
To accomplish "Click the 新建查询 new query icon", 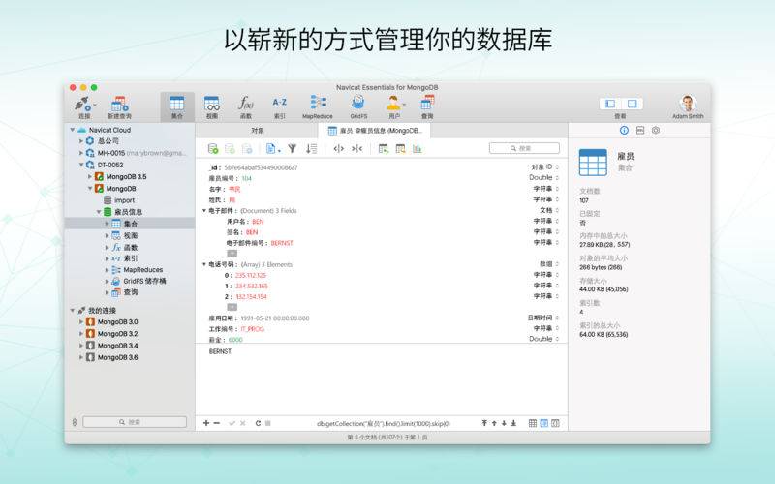I will tap(119, 107).
